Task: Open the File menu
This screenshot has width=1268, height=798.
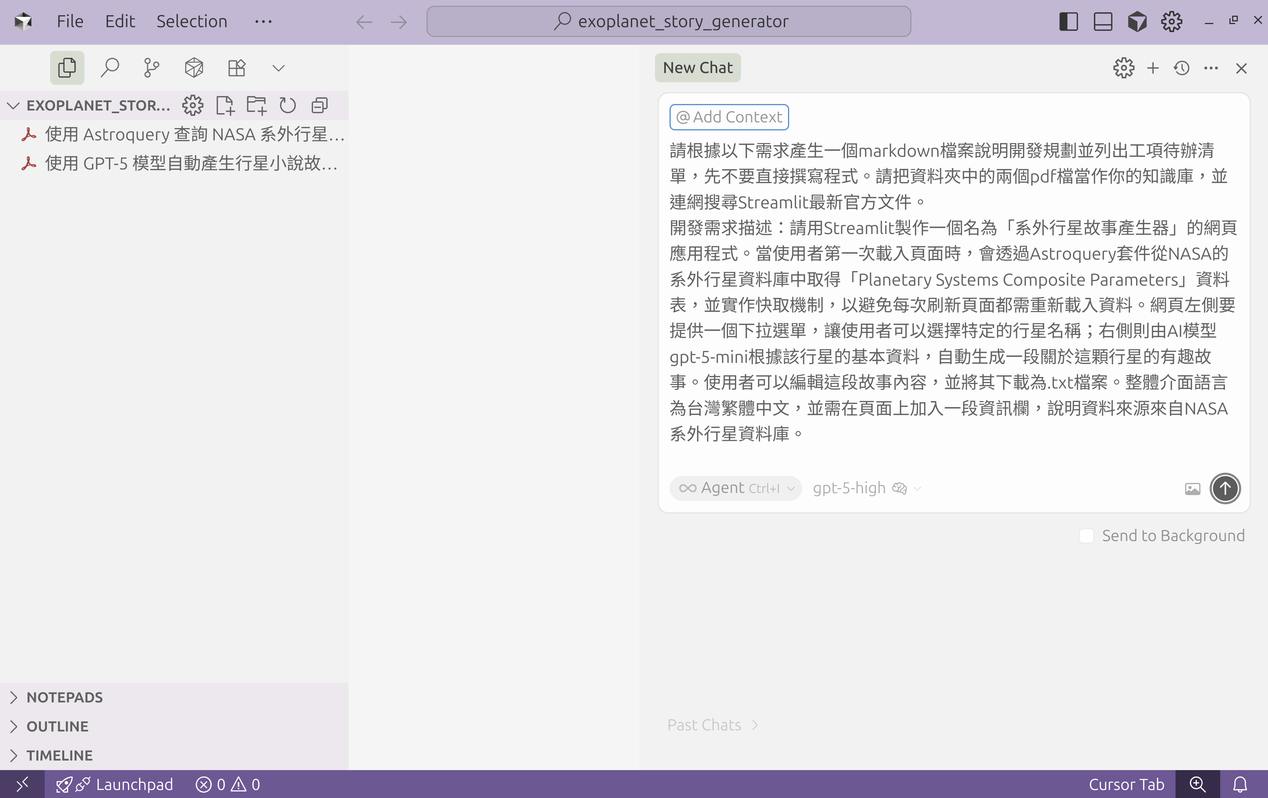Action: (70, 21)
